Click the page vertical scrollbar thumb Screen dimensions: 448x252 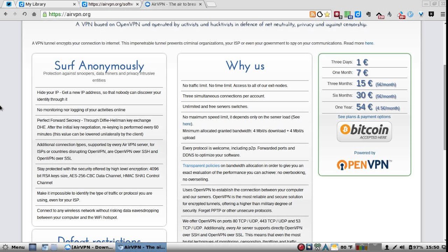click(x=445, y=107)
